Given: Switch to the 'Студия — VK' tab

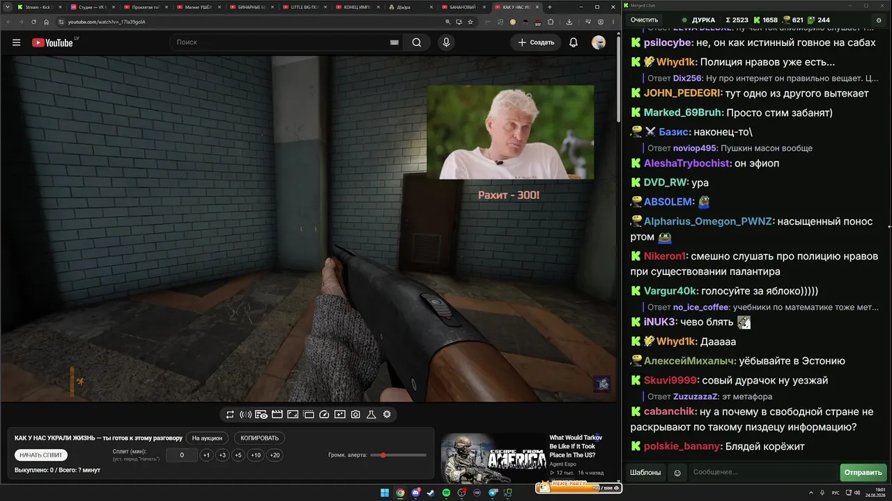Looking at the screenshot, I should point(92,7).
